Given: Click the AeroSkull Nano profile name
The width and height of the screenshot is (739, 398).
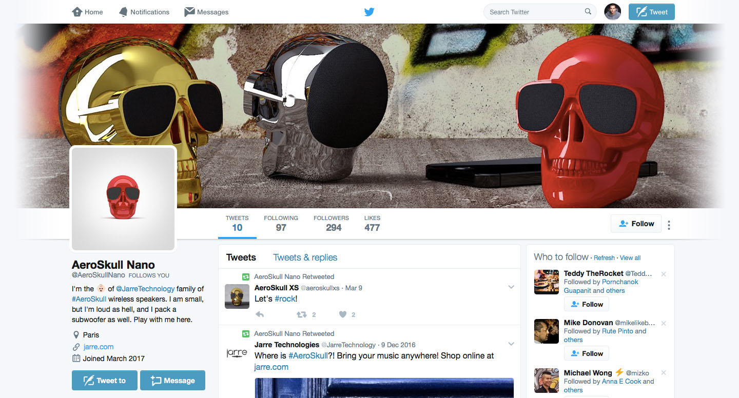Looking at the screenshot, I should pyautogui.click(x=113, y=265).
